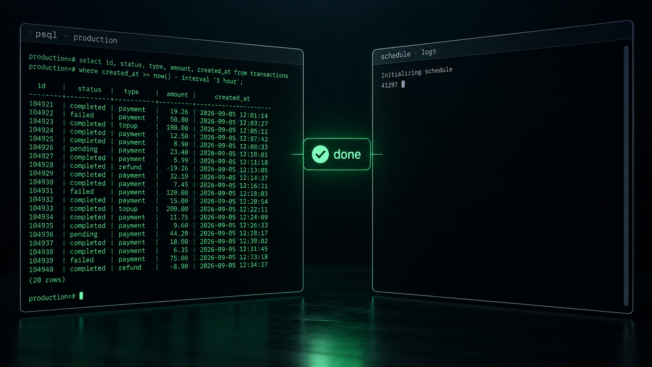The width and height of the screenshot is (652, 367).
Task: Click amount '120.00' in row 104931
Action: tap(177, 193)
